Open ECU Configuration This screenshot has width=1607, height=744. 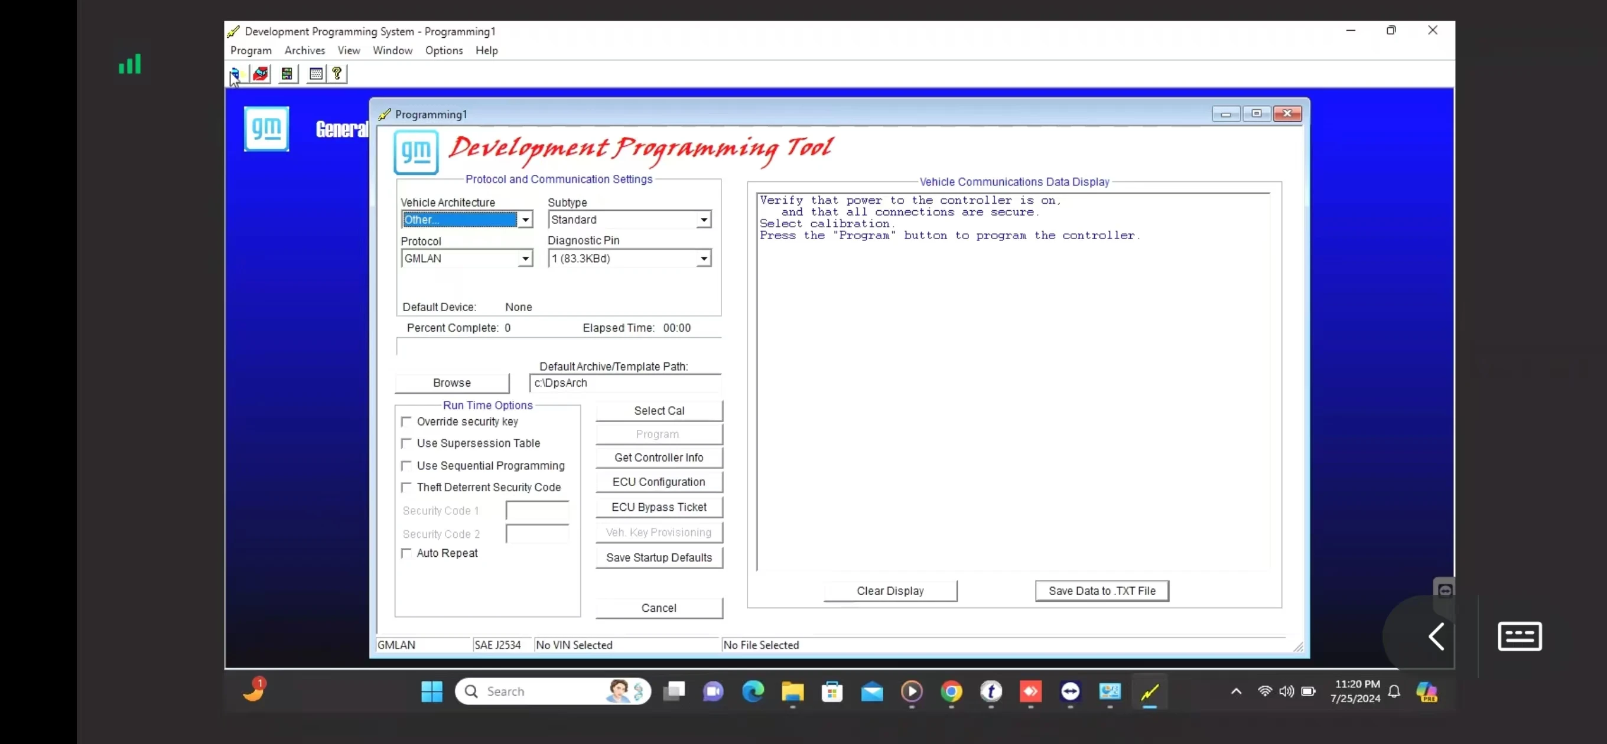click(x=659, y=482)
